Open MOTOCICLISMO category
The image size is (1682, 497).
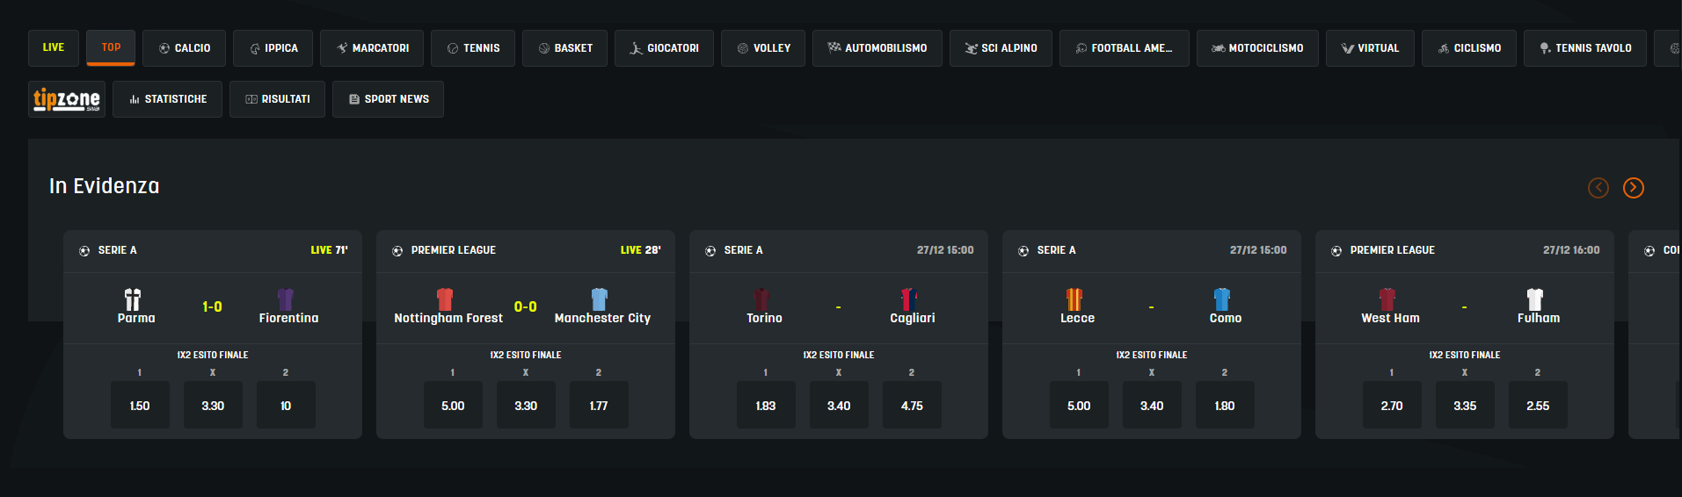click(x=1257, y=48)
